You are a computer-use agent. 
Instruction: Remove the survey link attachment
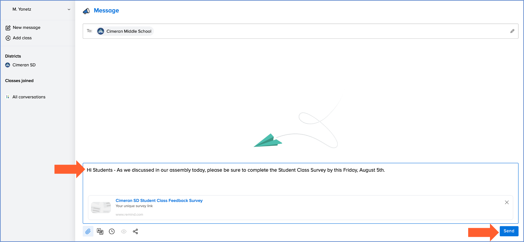pos(507,202)
